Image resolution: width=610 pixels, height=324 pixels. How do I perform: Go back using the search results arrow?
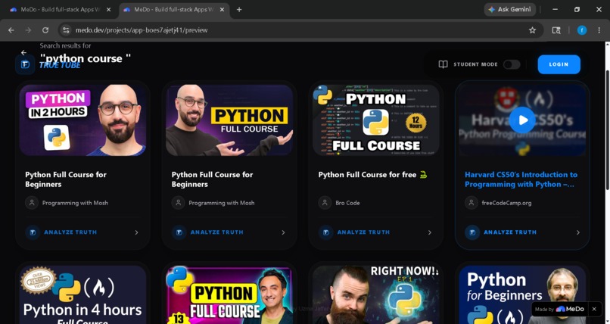[x=23, y=52]
